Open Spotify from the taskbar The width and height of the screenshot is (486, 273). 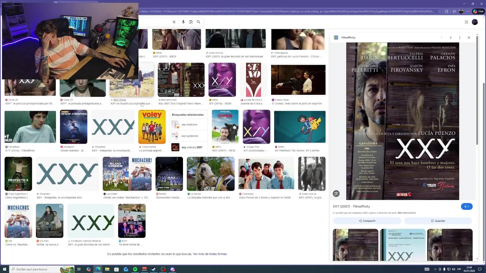point(135,269)
